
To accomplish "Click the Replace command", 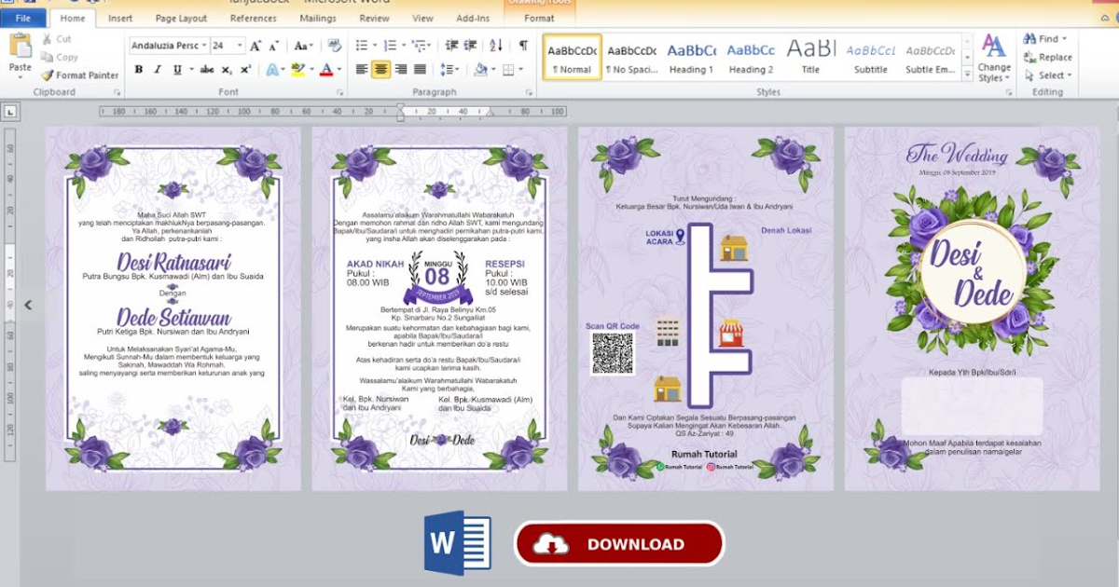I will pyautogui.click(x=1048, y=57).
